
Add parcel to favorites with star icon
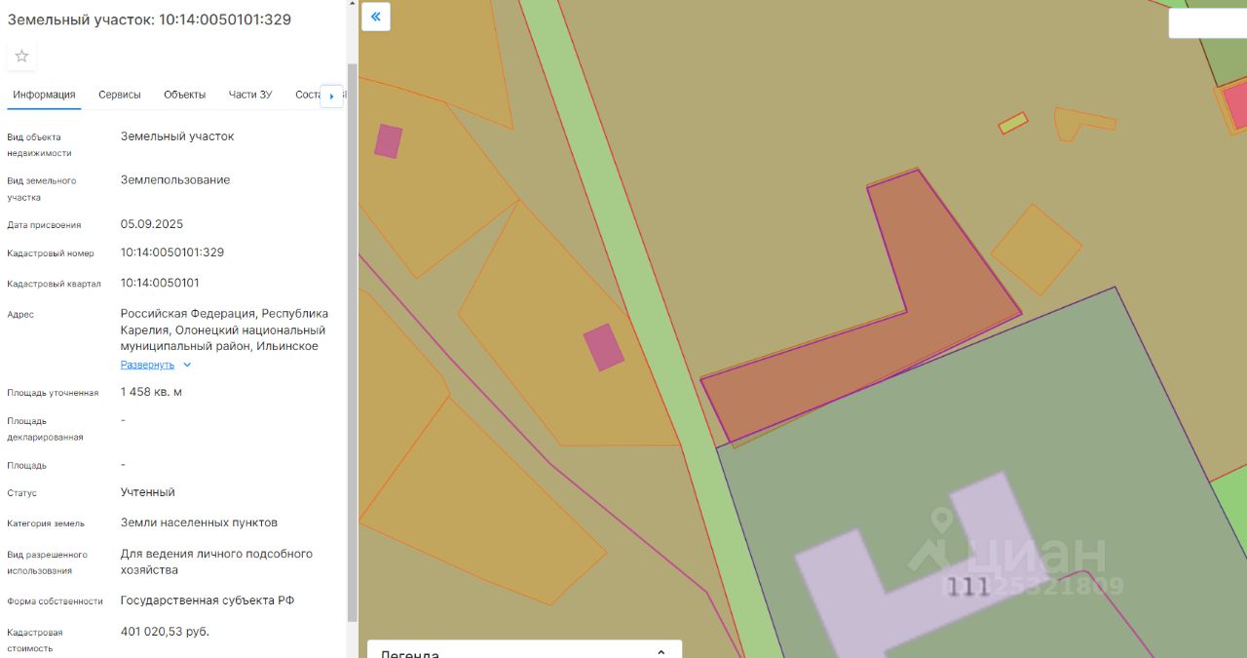tap(21, 57)
